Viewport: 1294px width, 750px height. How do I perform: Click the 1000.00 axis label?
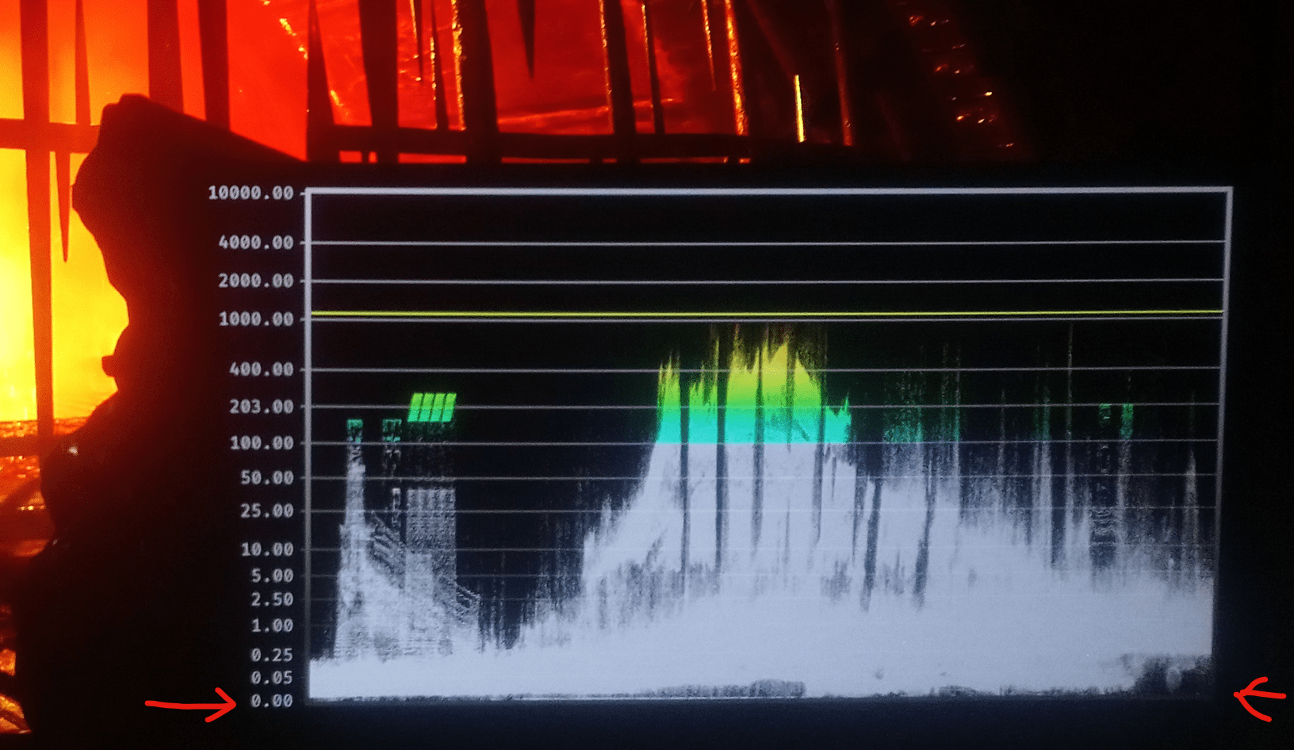[x=255, y=319]
